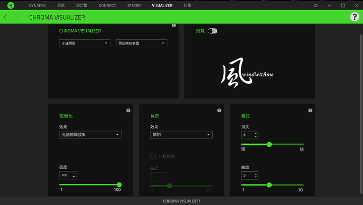Increase 縮放 value with up stepper

click(256, 174)
